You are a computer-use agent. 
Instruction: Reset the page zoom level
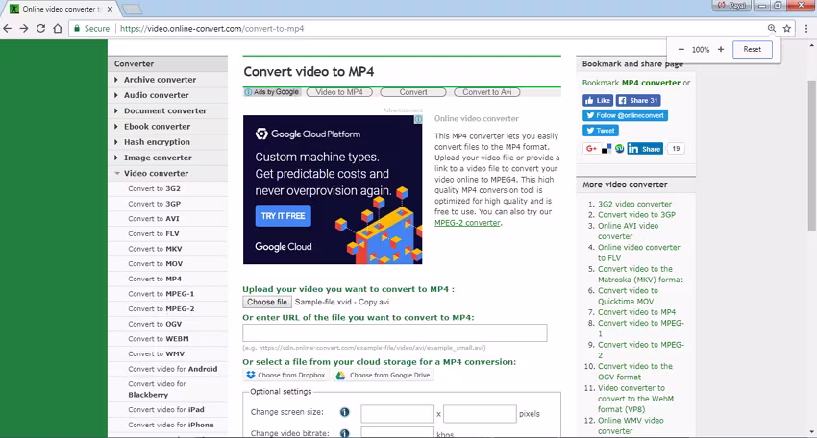752,50
